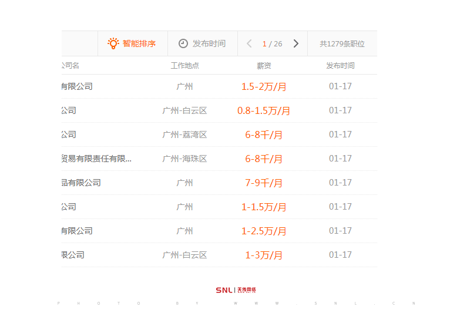Open job row with salary 0.8-1.5万/月
The height and width of the screenshot is (313, 470).
click(x=264, y=110)
